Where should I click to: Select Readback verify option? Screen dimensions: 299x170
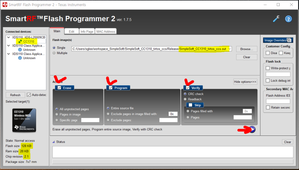(x=185, y=99)
